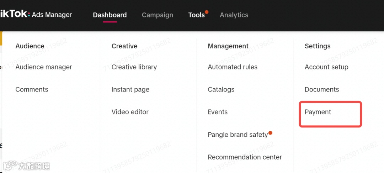Screen dimensions: 384x173
Task: Switch to the Dashboard tab
Action: click(110, 15)
